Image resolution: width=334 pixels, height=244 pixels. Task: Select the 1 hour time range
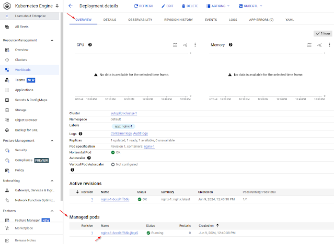(x=324, y=33)
